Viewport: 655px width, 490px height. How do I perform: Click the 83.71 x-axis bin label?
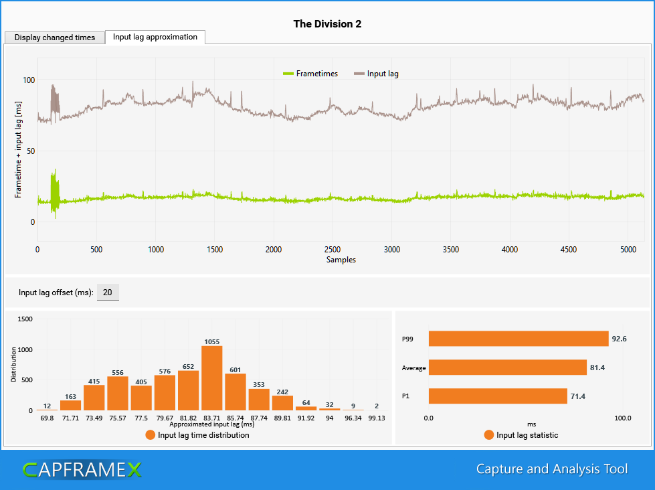coord(212,418)
